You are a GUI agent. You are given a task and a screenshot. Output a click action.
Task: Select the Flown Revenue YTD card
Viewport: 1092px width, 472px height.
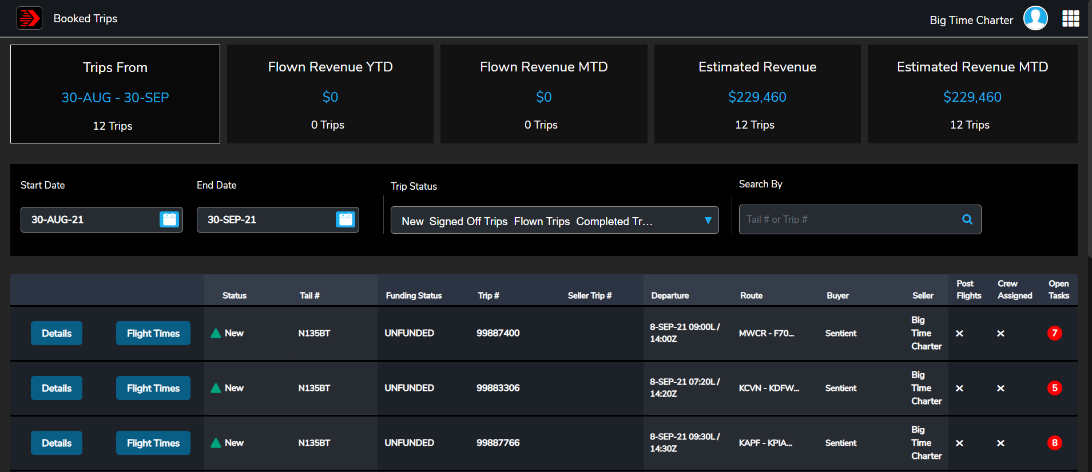tap(330, 94)
